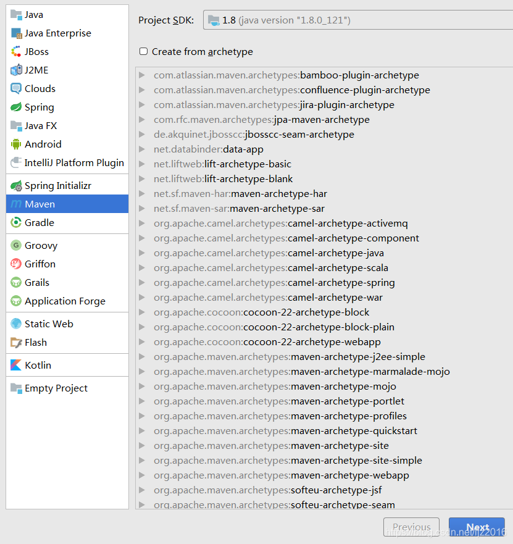Click the SDK folder icon in dropdown
Image resolution: width=513 pixels, height=544 pixels.
pos(214,20)
